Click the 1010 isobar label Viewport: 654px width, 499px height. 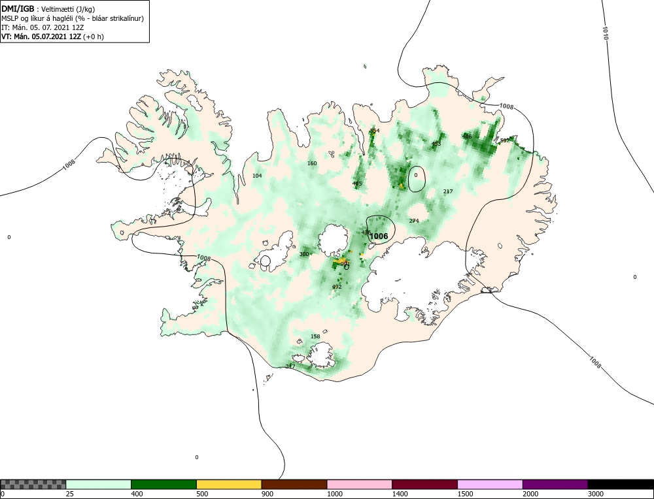coord(605,33)
